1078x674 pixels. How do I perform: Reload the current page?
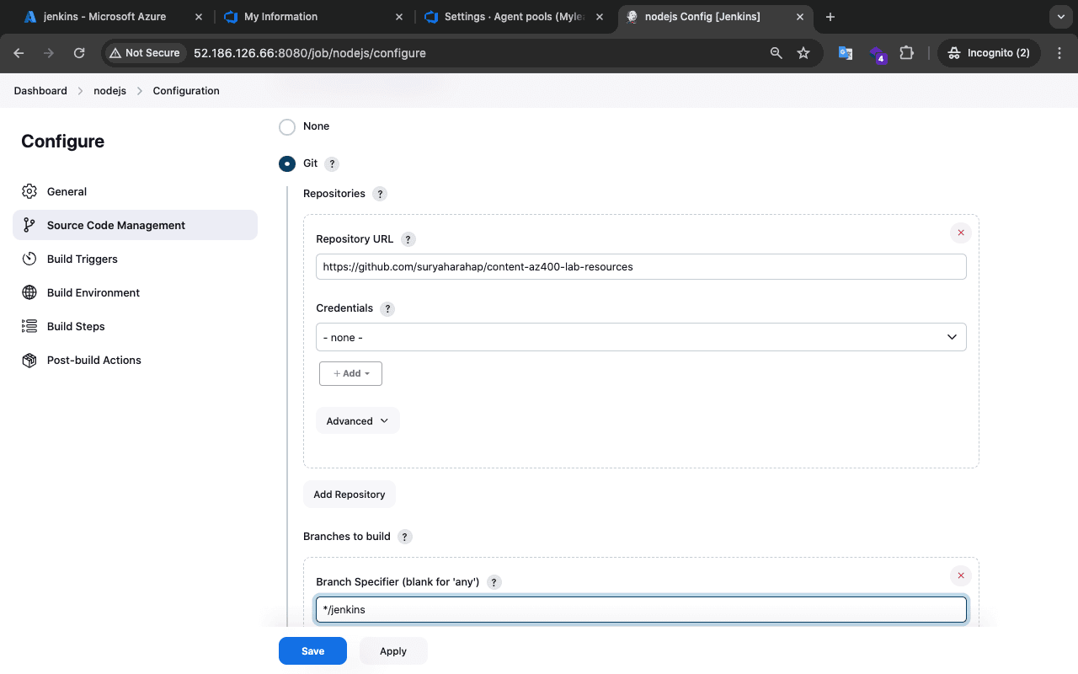(79, 53)
